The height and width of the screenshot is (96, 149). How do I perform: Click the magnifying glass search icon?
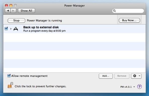tap(115, 11)
